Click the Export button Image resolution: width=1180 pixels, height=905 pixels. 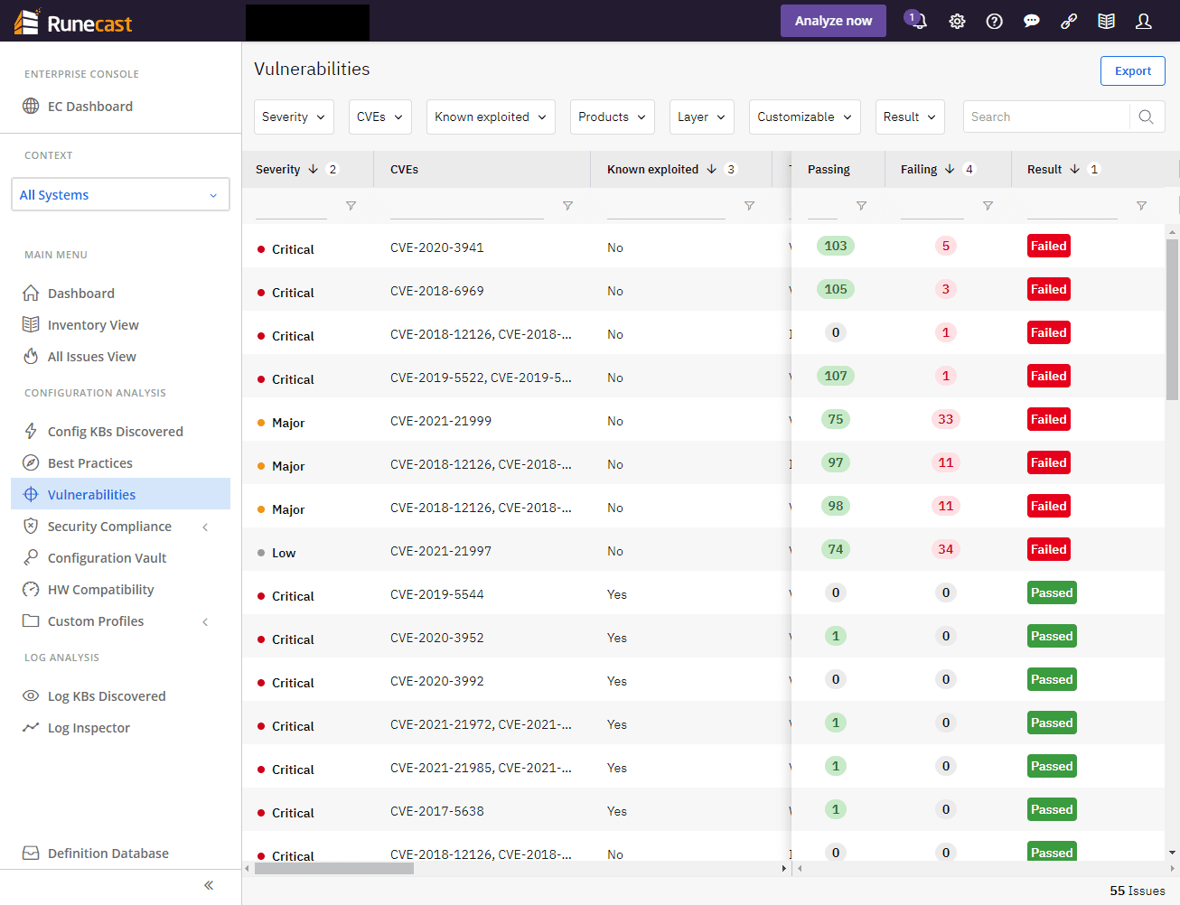pyautogui.click(x=1132, y=71)
